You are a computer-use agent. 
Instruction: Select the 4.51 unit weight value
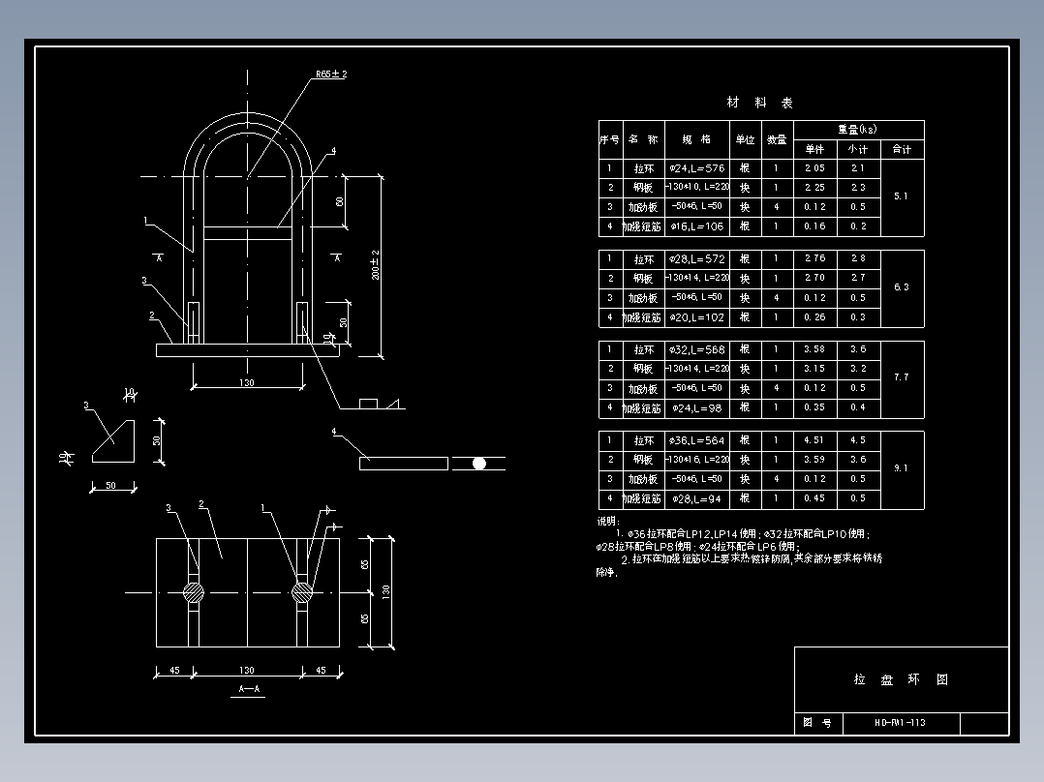click(815, 440)
